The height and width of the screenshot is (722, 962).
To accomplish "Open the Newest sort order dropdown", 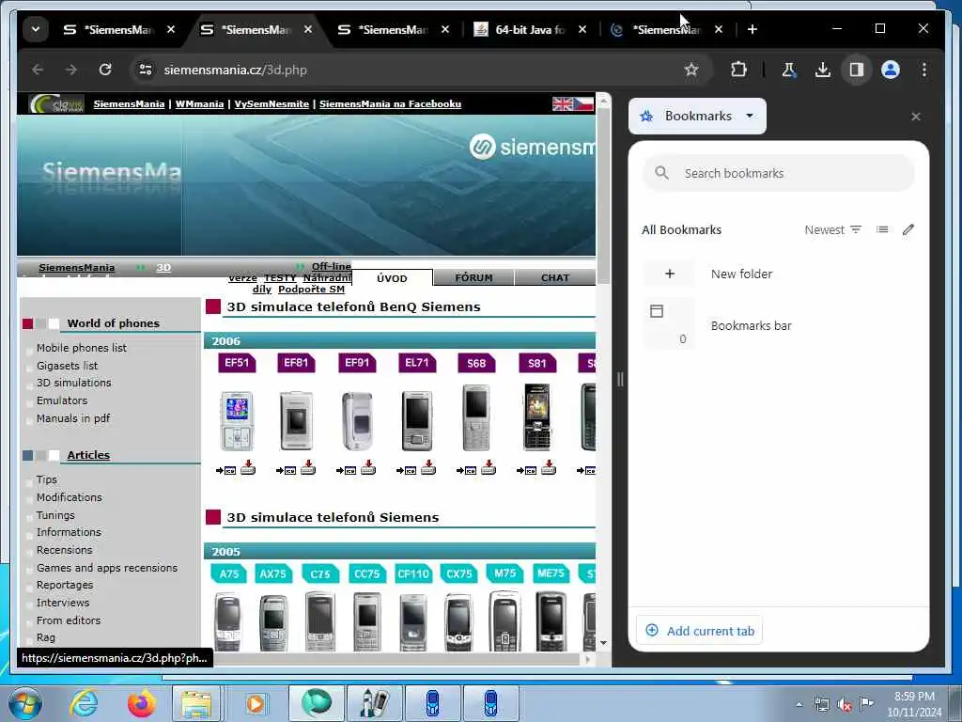I will click(x=833, y=229).
